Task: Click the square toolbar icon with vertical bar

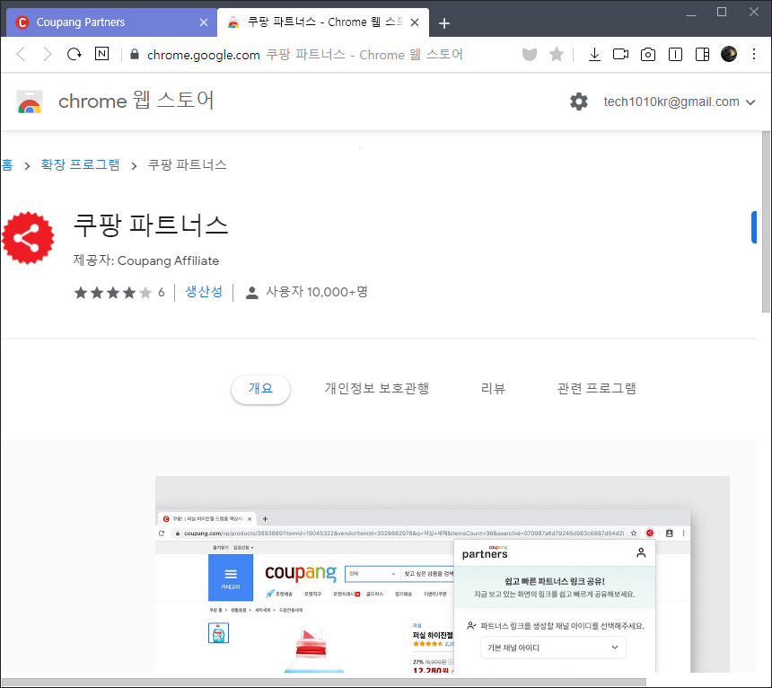Action: [x=675, y=54]
